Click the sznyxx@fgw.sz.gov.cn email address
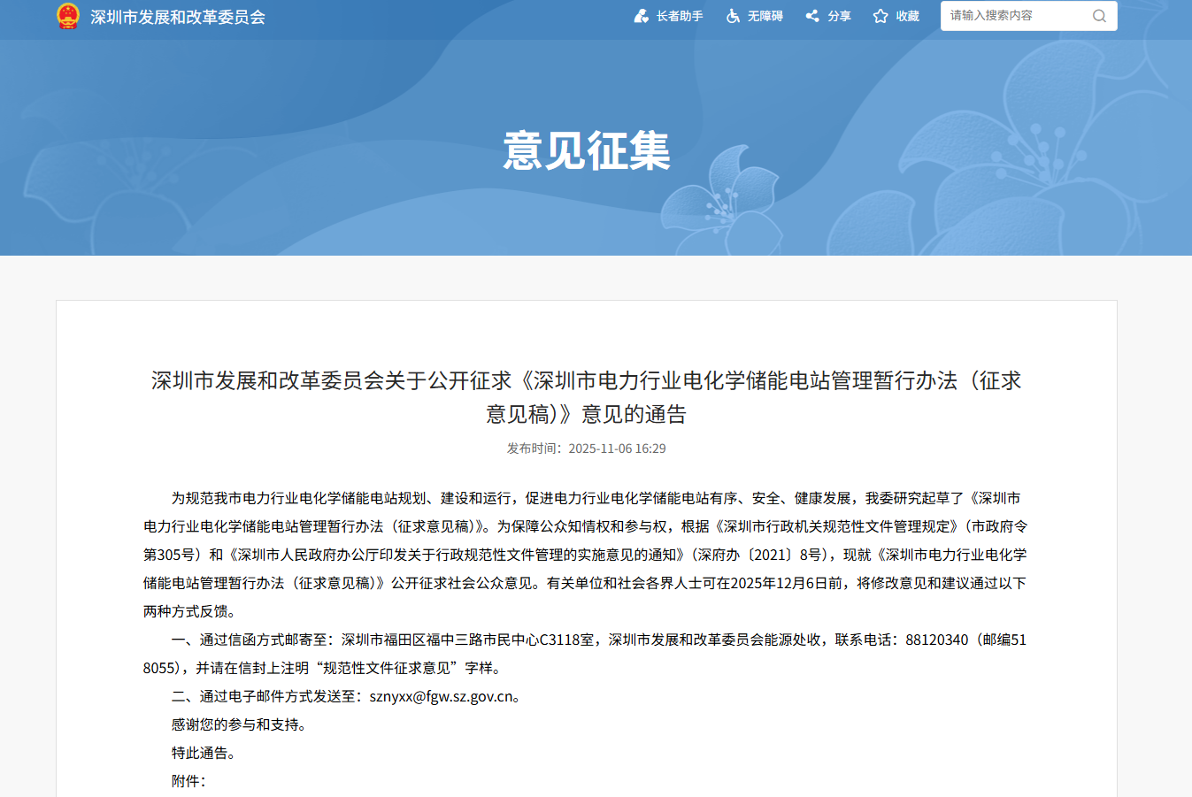 point(442,696)
